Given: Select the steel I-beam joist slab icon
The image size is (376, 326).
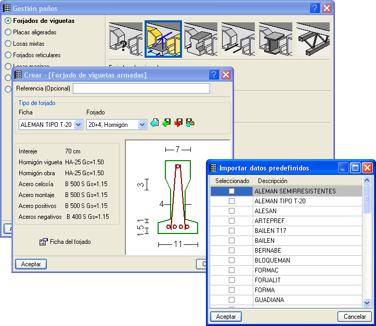Looking at the screenshot, I should 276,39.
